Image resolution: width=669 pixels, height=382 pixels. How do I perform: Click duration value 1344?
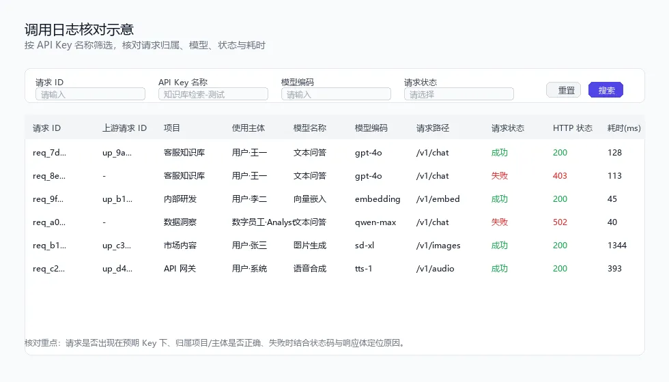point(617,246)
